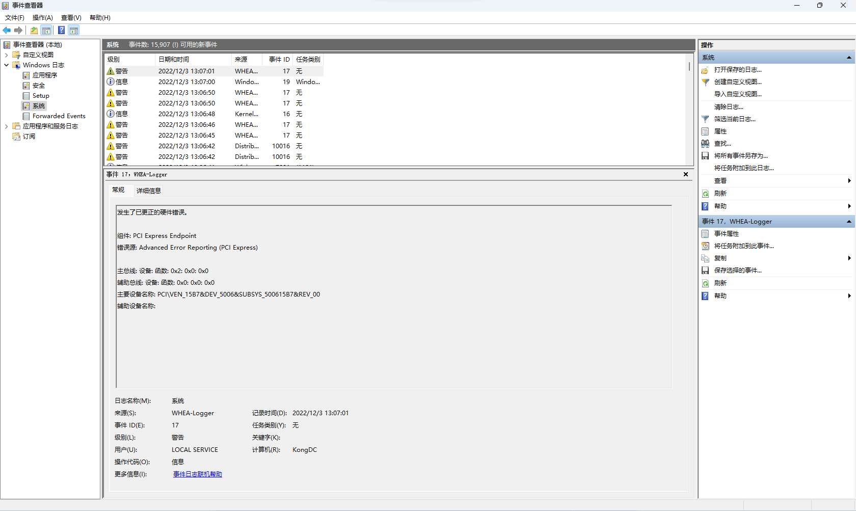Screen dimensions: 856x511
Task: Select the warning event logged at 13:07:01
Action: click(214, 71)
